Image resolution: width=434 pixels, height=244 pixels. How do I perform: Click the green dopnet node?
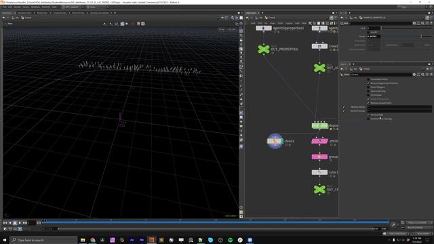[x=319, y=125]
